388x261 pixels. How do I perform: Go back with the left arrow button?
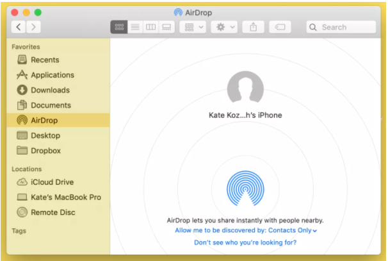click(x=19, y=27)
